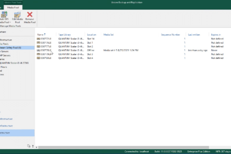Viewport: 231px width, 154px height.
Task: Click the less than a day ago cell
Action: pyautogui.click(x=197, y=50)
